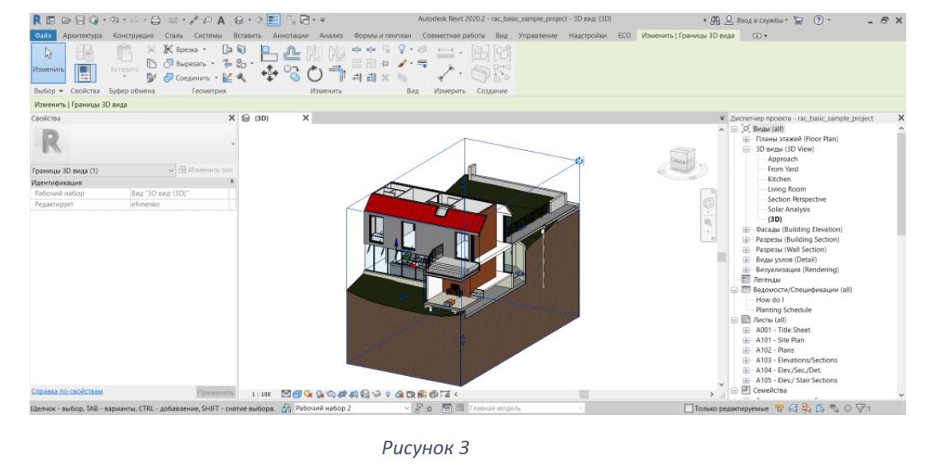This screenshot has width=927, height=471.
Task: Click the 3D view horizontal scrollbar thumb
Action: point(583,394)
